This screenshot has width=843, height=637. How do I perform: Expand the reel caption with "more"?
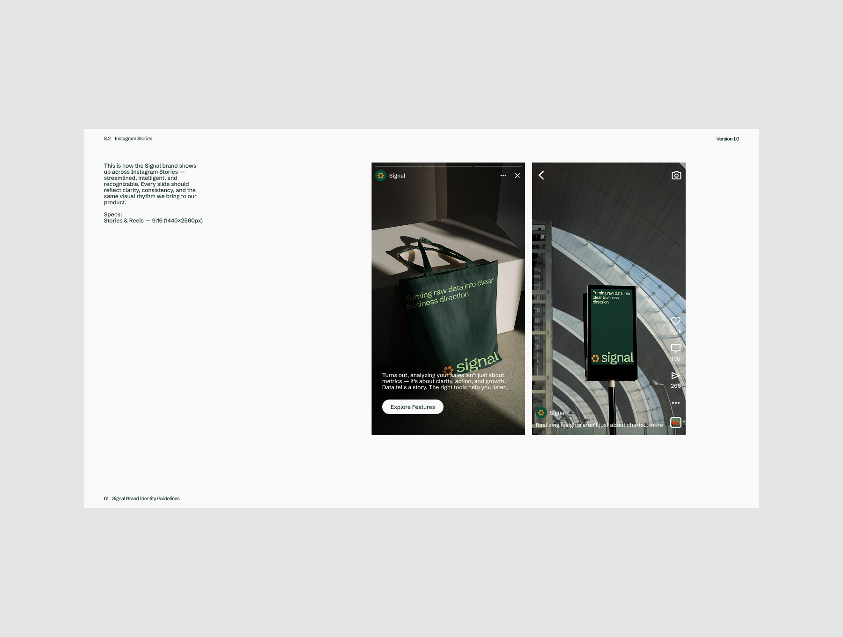click(656, 425)
